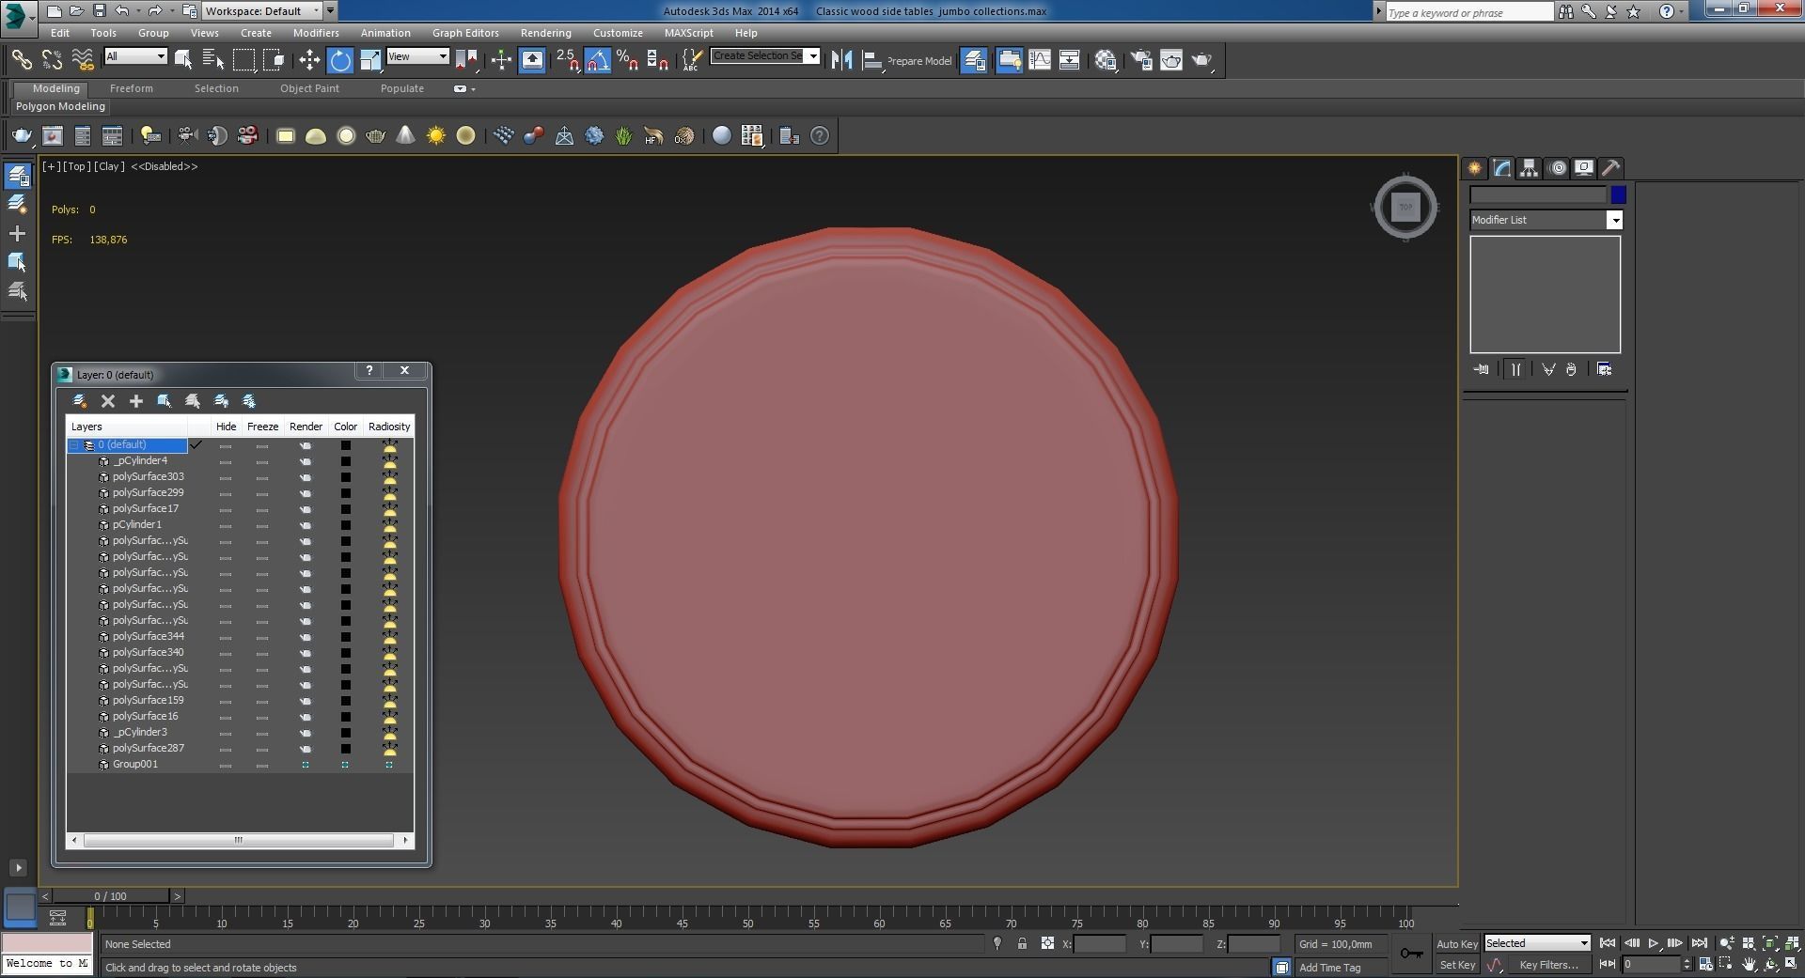Open the Curve Editor from the toolbar

[1040, 60]
